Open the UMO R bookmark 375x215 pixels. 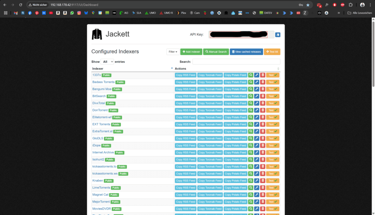coord(166,13)
